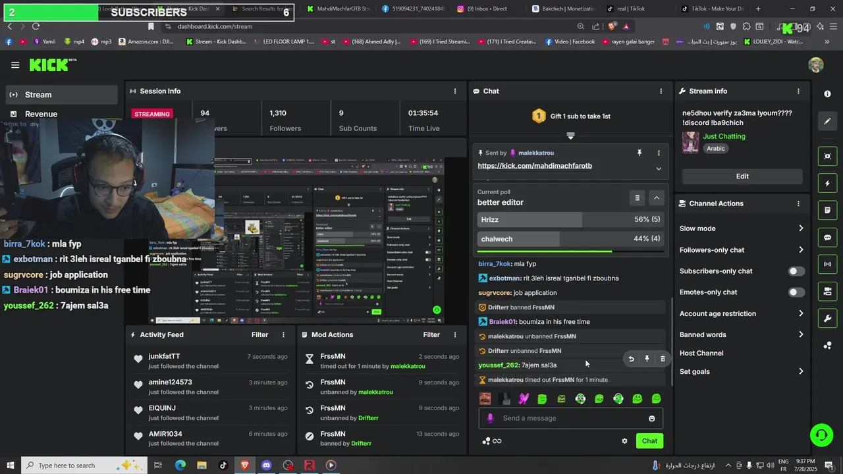The width and height of the screenshot is (843, 474).
Task: Toggle Emotes-only chat switch
Action: tap(796, 292)
